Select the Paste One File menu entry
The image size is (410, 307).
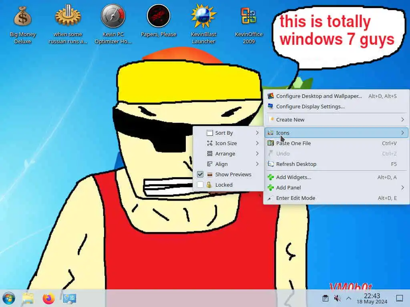point(336,143)
